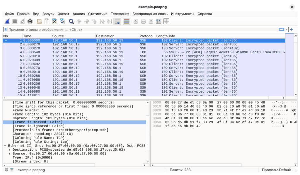300x175 pixels.
Task: Sort packets by Destination column
Action: tap(117, 36)
